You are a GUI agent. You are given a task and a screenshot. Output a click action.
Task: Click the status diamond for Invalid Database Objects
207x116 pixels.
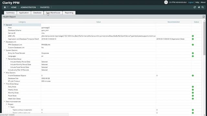193,75
